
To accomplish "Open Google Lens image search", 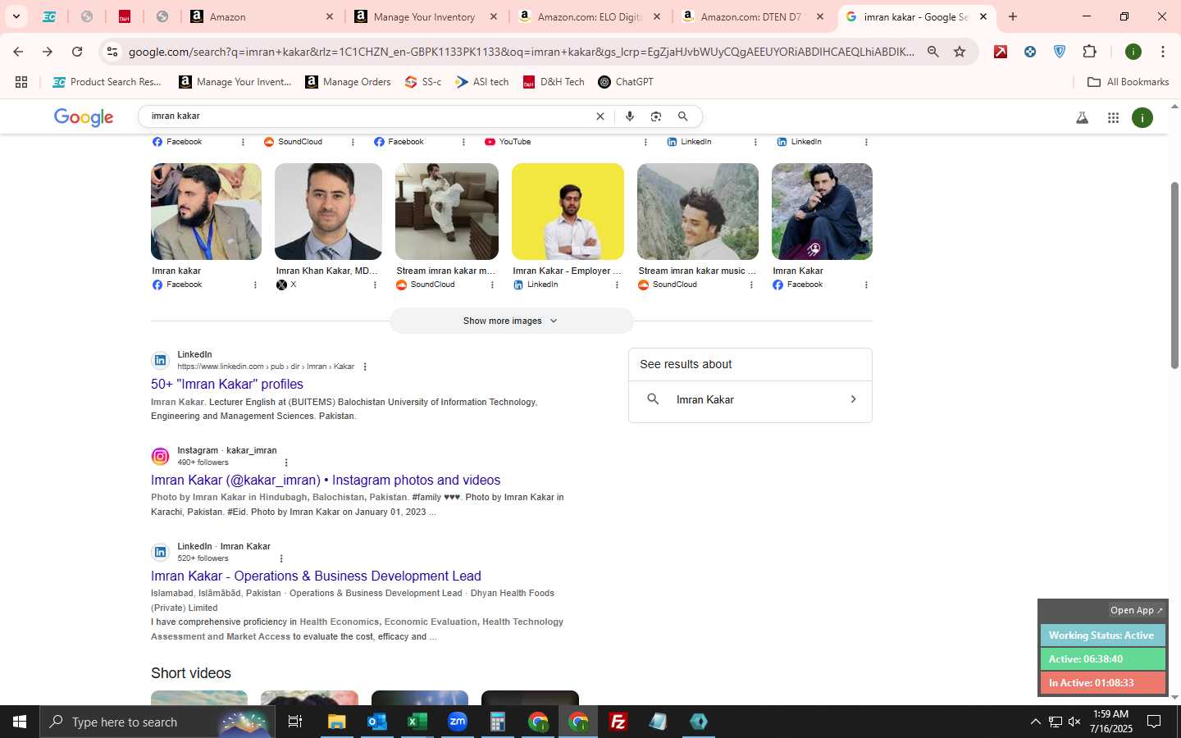I will (x=656, y=116).
